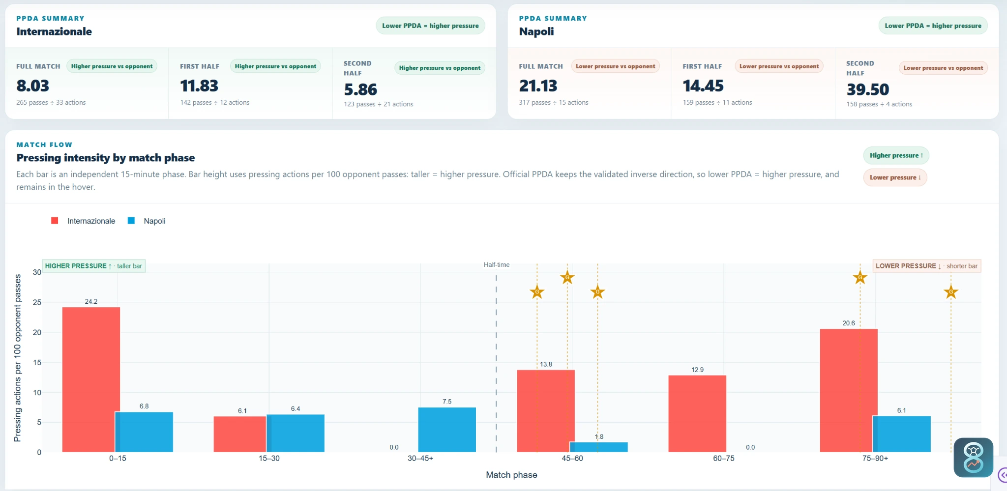Select the Internazionale 75–90+ bar valued 20.6
Viewport: 1007px width, 491px height.
[x=849, y=390]
